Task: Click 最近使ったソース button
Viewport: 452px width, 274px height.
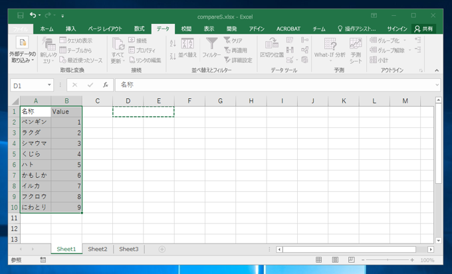Action: click(x=80, y=60)
